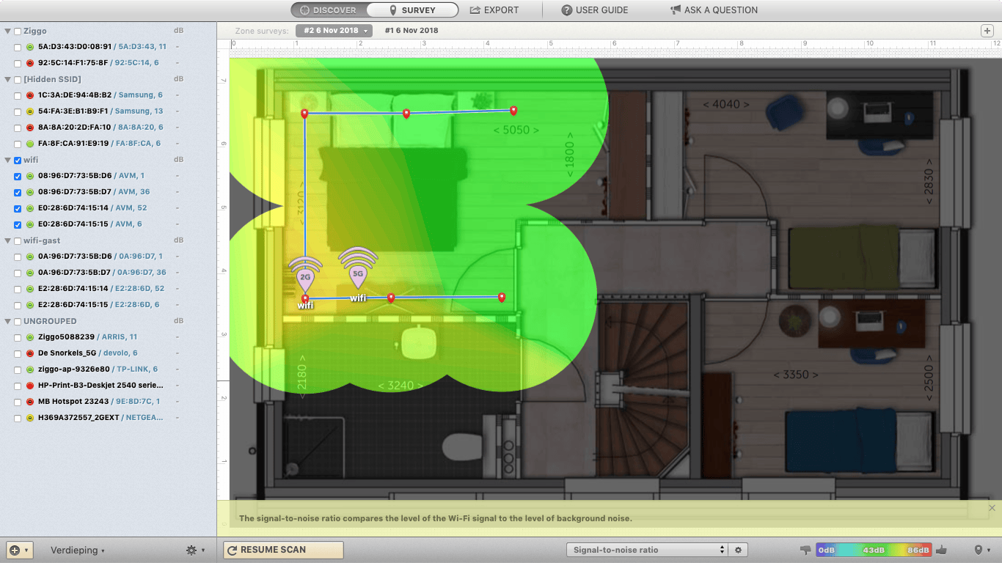
Task: Check network 92:5C:14:F1:75:8F checkbox
Action: coord(18,64)
